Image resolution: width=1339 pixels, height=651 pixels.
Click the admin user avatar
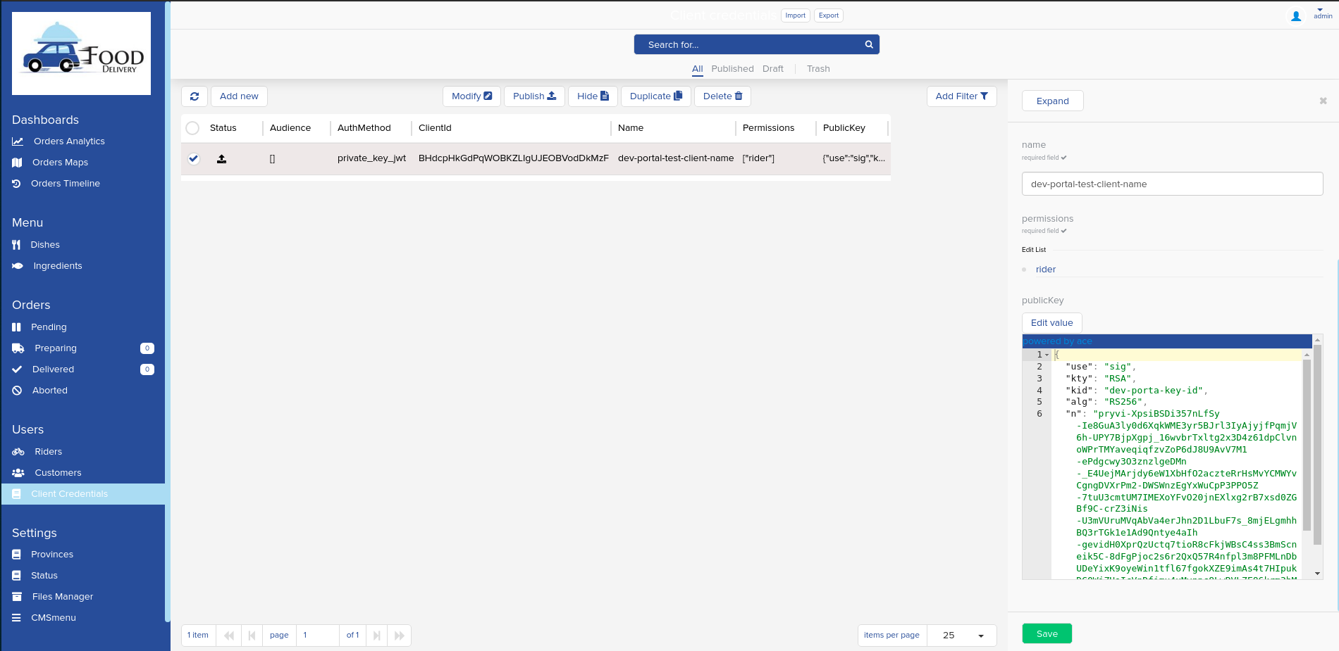click(x=1296, y=15)
